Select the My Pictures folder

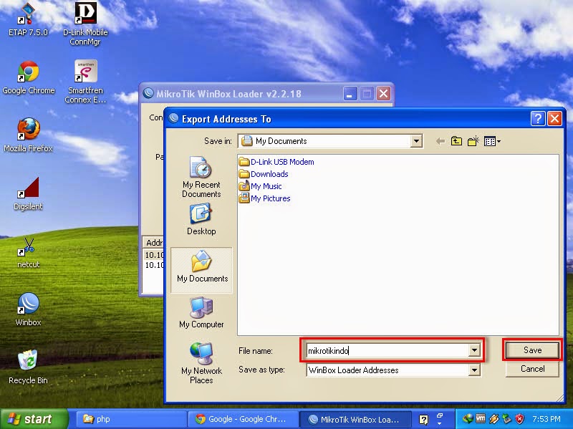click(x=264, y=198)
